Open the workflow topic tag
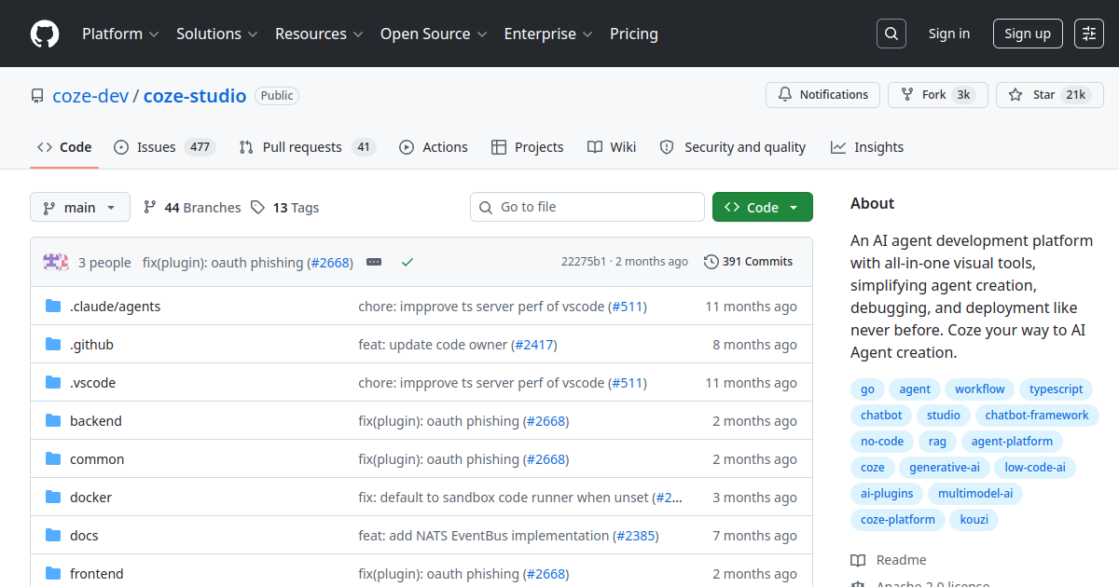 click(x=980, y=389)
